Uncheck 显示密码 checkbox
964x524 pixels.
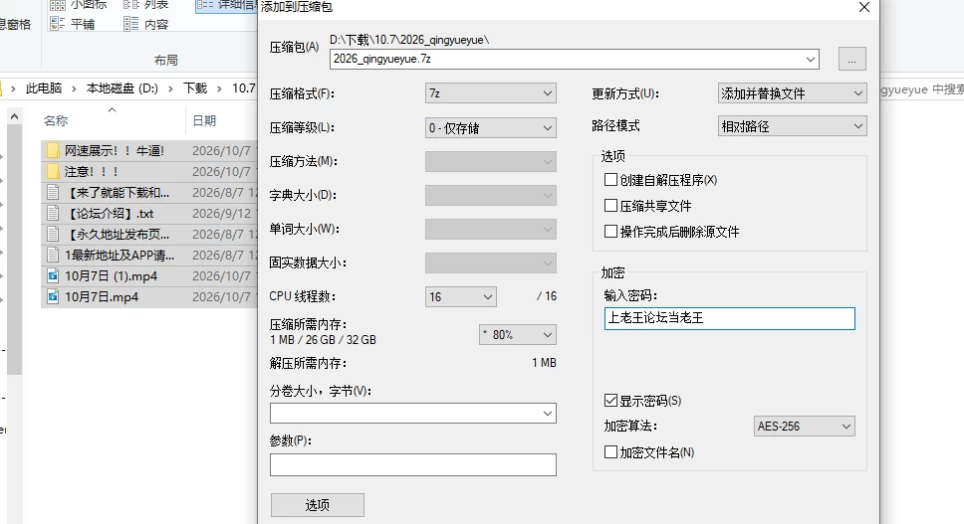610,400
